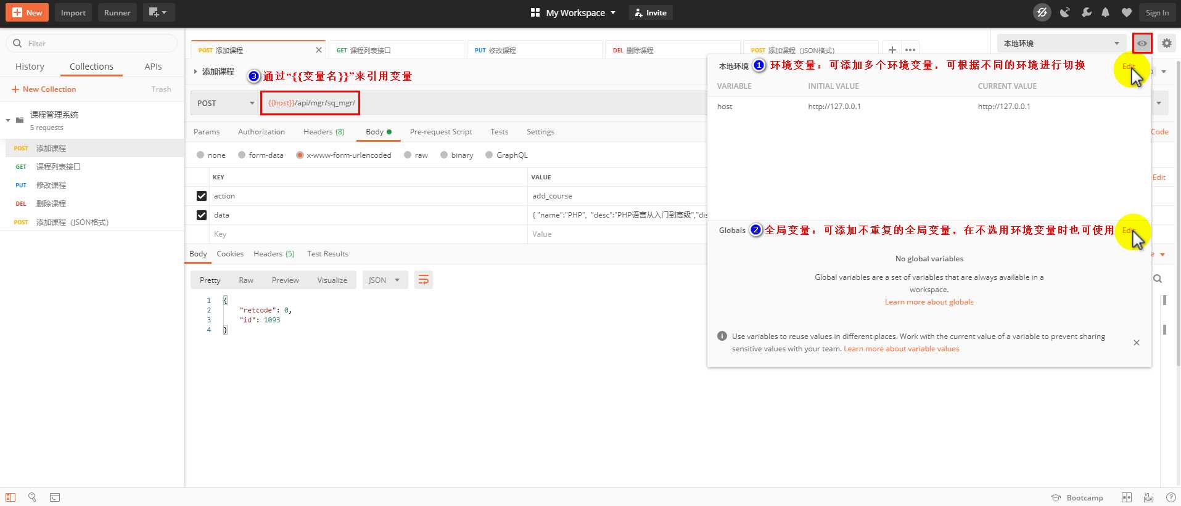Open Params tab
The height and width of the screenshot is (506, 1181).
click(x=207, y=132)
